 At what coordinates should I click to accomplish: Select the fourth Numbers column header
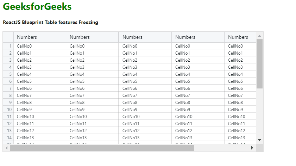tap(198, 37)
